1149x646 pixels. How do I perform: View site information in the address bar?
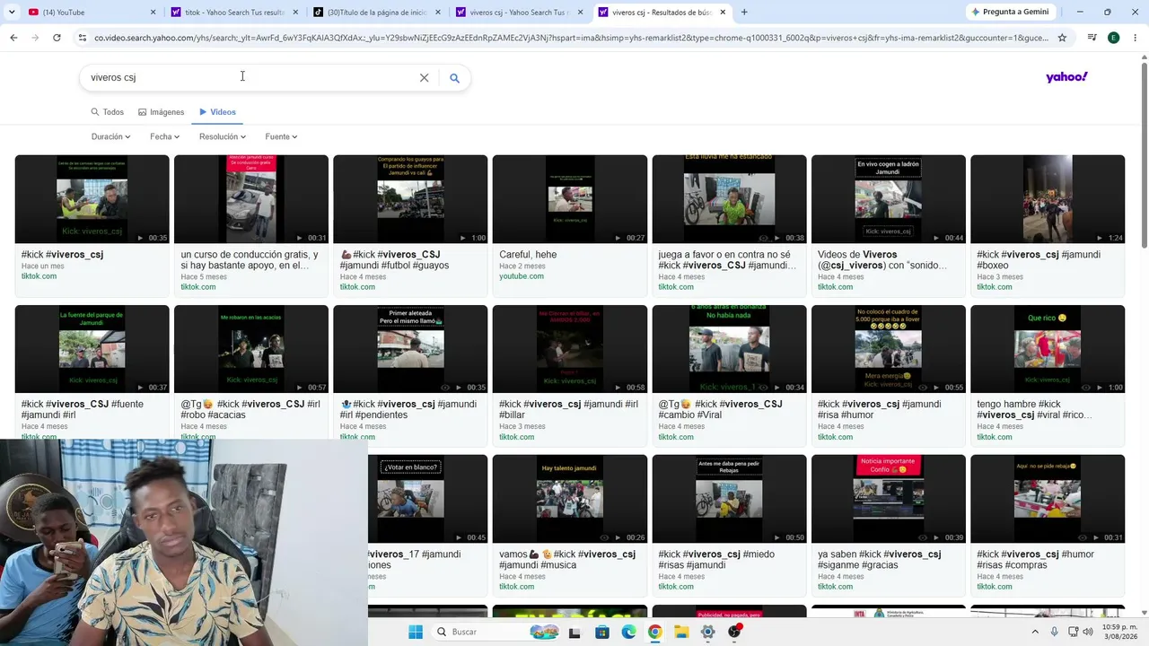coord(83,38)
